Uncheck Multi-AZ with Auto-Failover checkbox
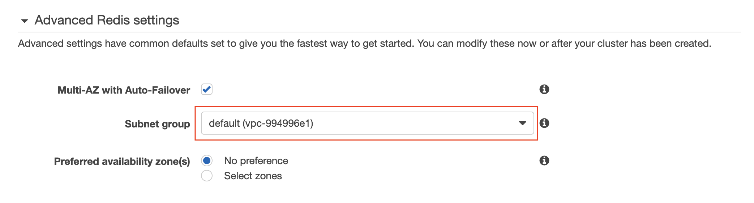 (207, 89)
